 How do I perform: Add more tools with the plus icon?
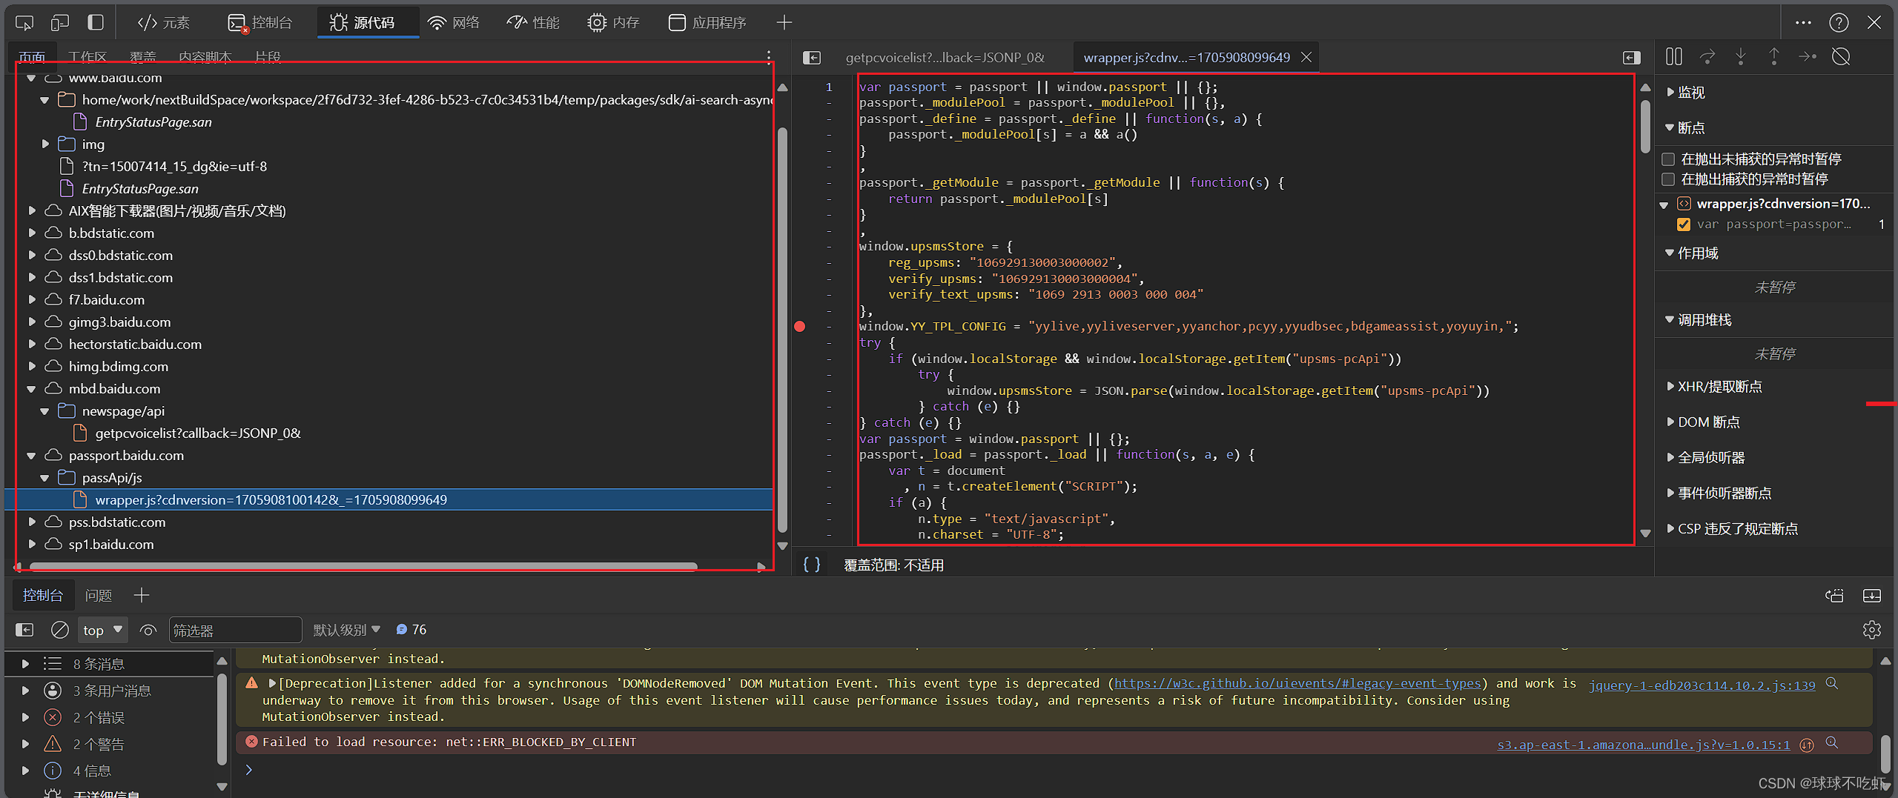click(784, 23)
